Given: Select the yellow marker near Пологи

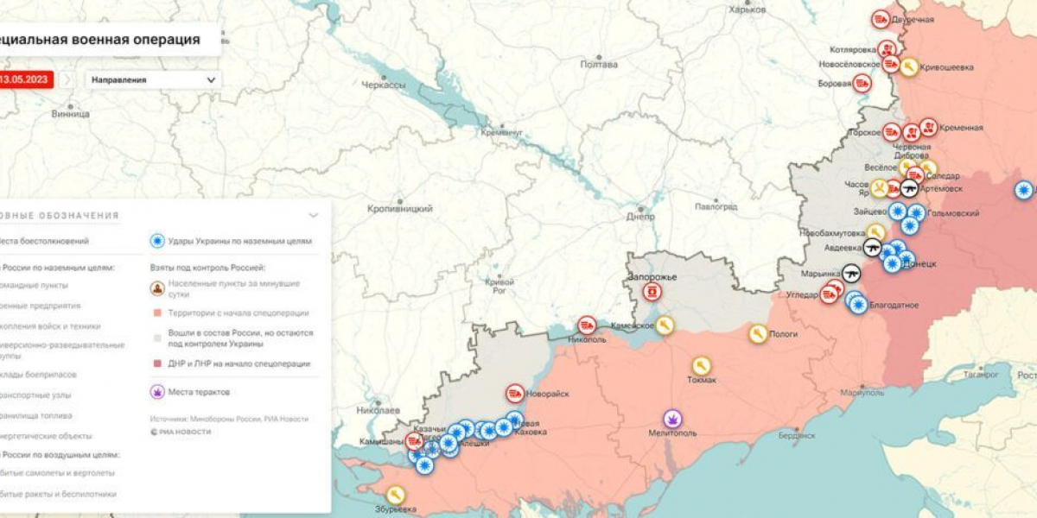Looking at the screenshot, I should click(x=758, y=333).
